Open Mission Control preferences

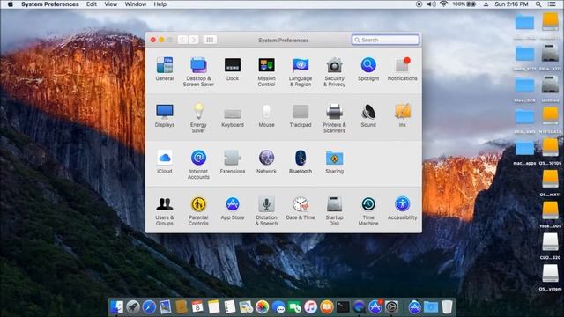point(266,72)
